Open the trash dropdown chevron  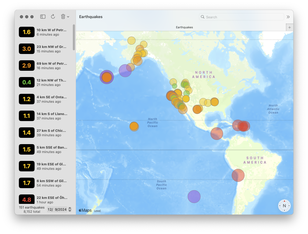pos(68,17)
